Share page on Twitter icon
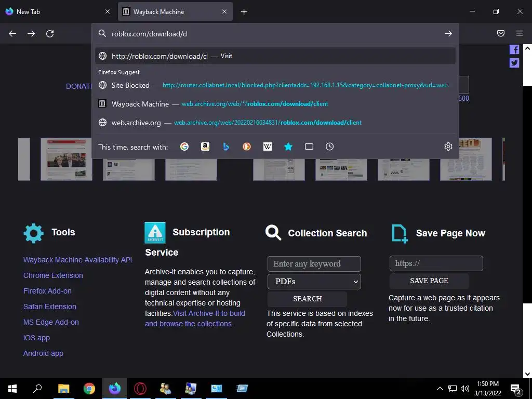532x399 pixels. click(x=514, y=63)
